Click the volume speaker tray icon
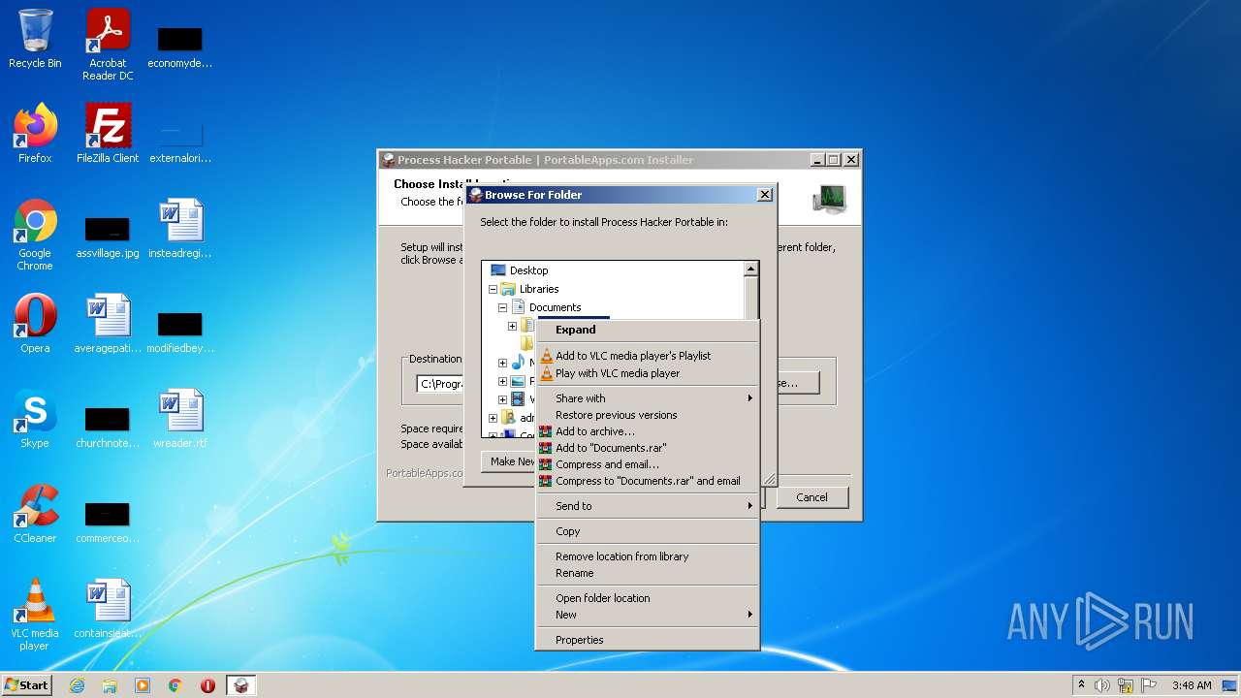Viewport: 1241px width, 698px height. pos(1102,685)
